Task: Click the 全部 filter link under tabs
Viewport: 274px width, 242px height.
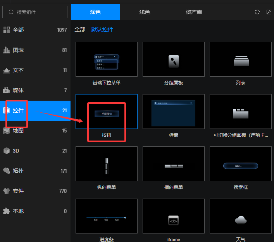Action: tap(80, 29)
